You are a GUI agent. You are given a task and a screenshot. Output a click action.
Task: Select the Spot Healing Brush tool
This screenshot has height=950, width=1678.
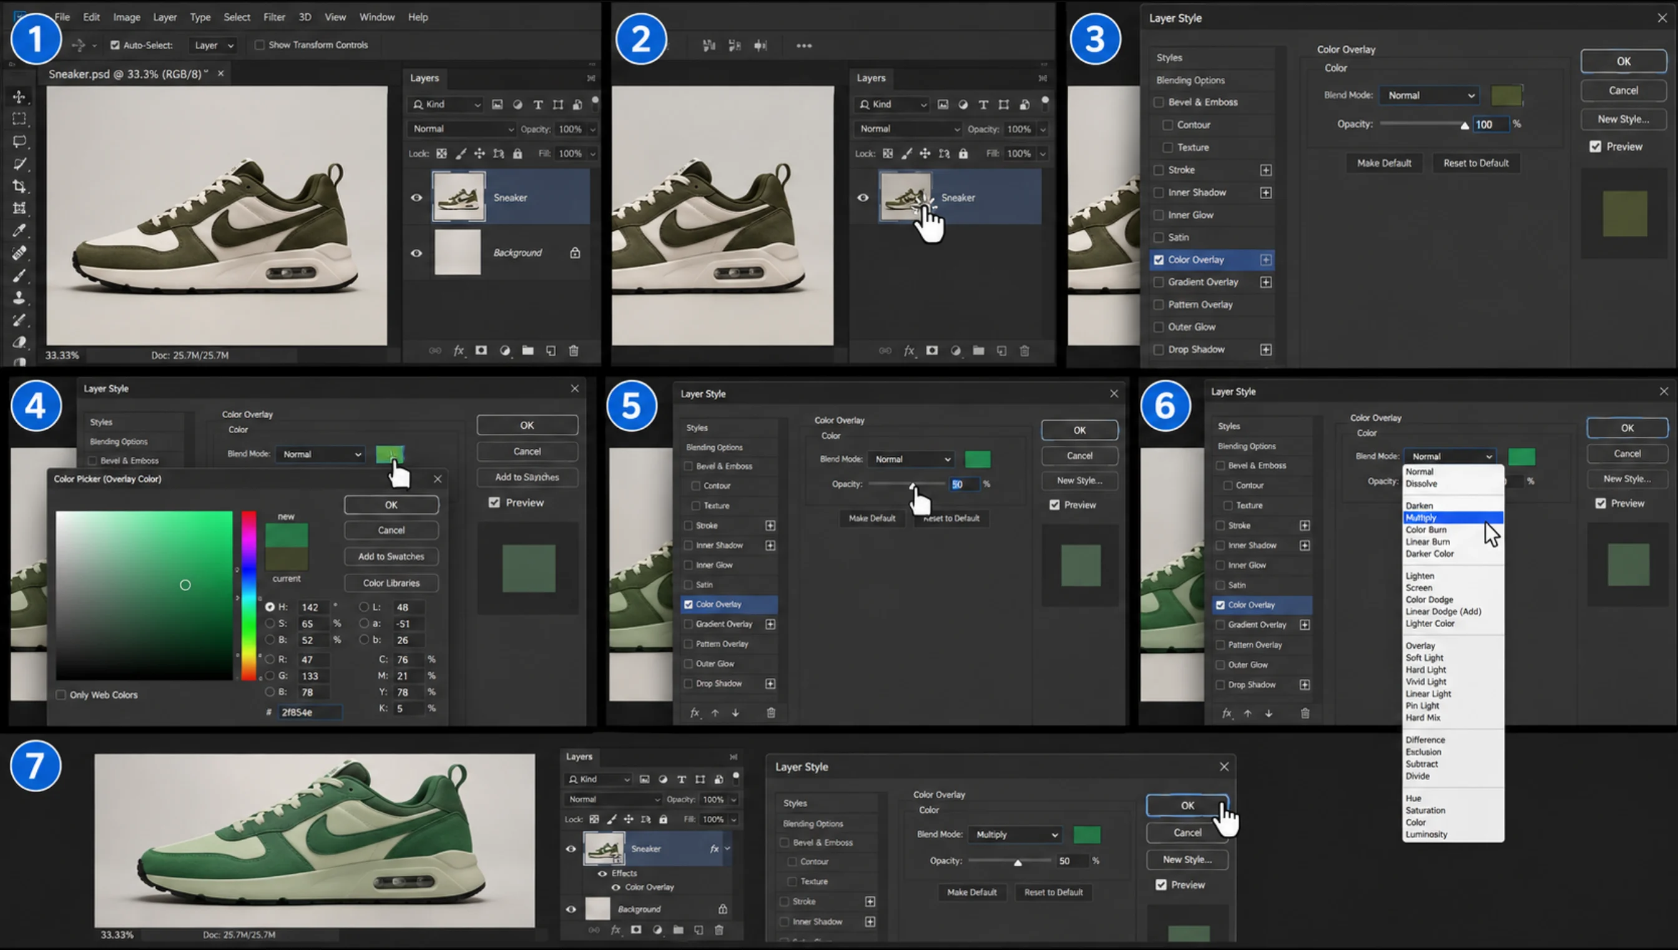[x=19, y=253]
